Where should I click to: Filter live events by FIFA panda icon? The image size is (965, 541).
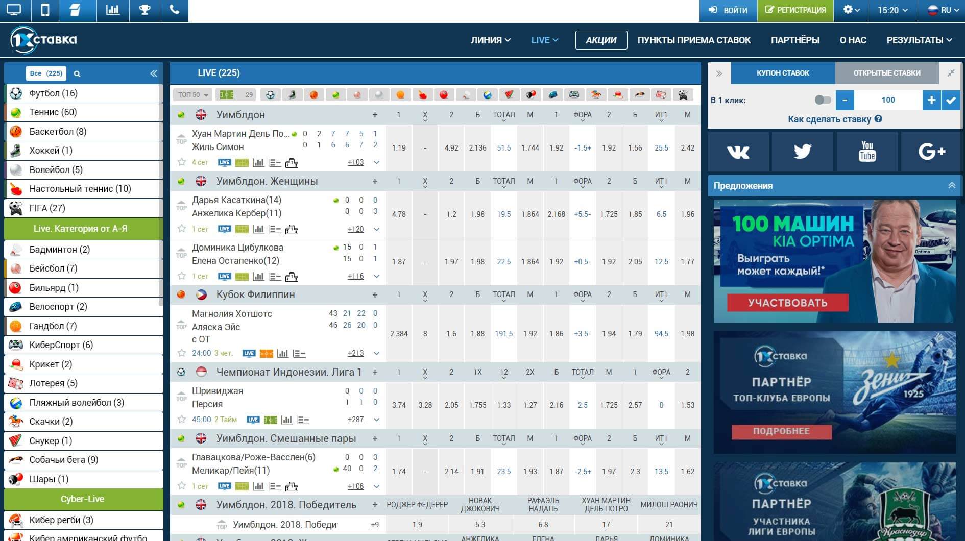coord(683,94)
